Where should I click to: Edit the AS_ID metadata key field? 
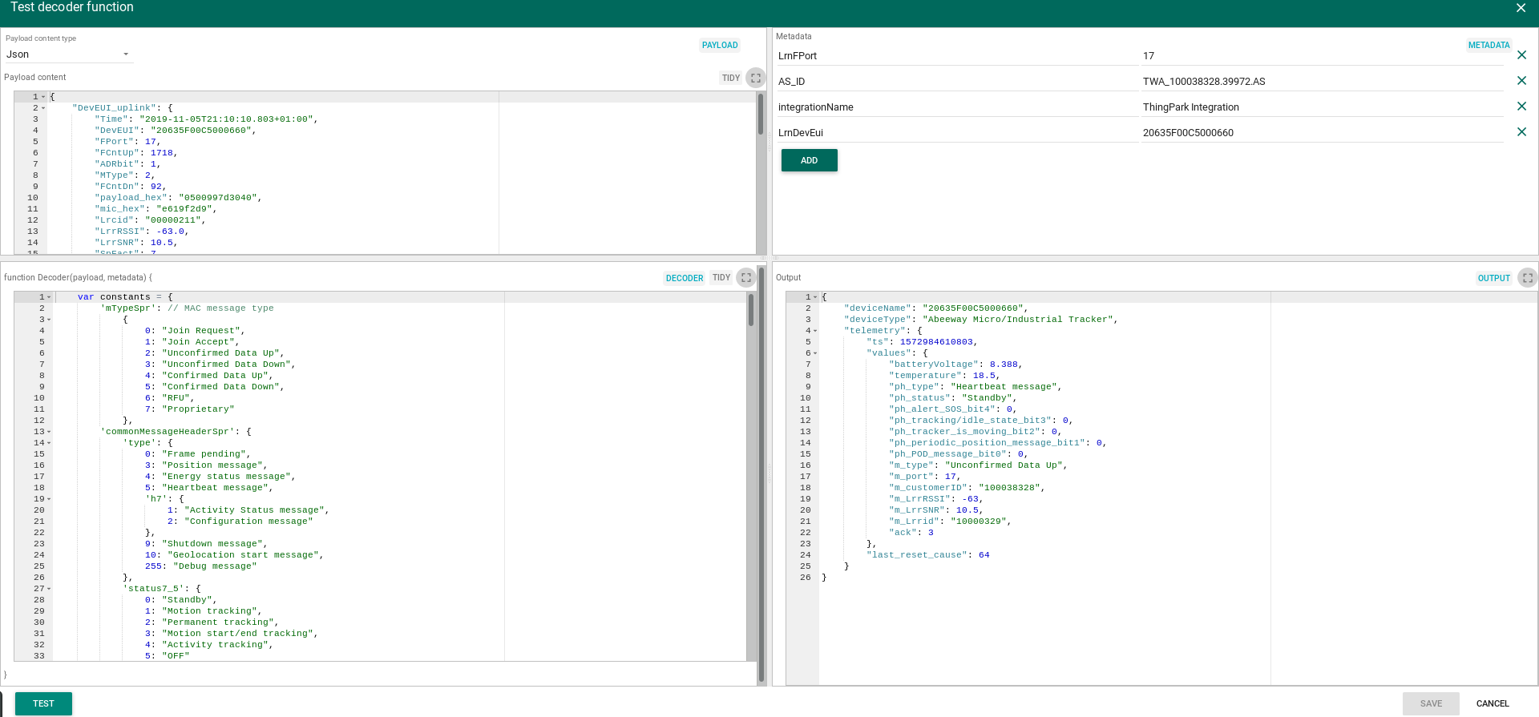[x=956, y=81]
